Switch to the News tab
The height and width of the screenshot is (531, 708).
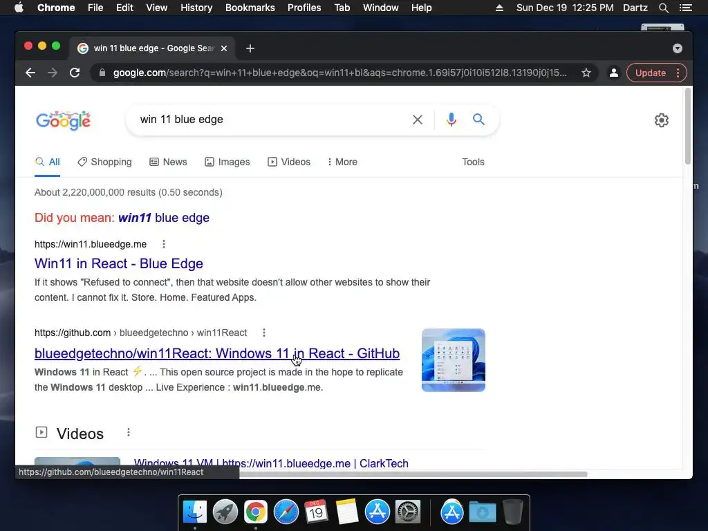[x=168, y=162]
